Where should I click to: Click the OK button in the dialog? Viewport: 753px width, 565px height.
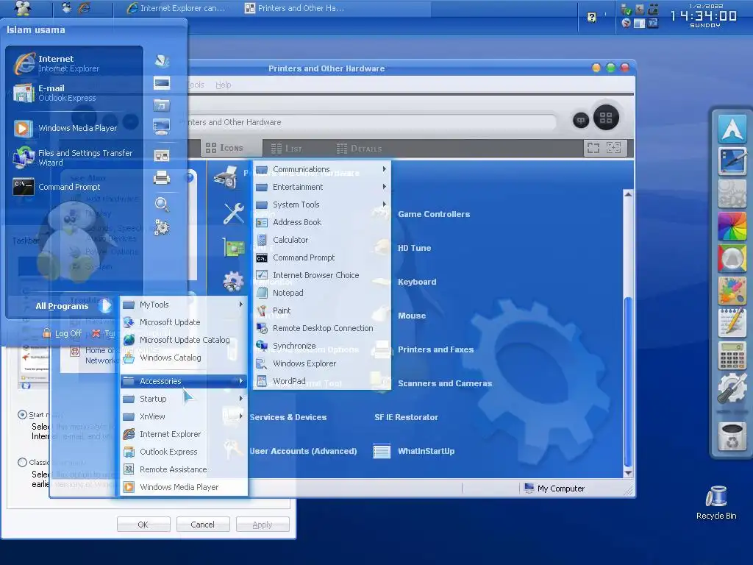click(x=143, y=524)
